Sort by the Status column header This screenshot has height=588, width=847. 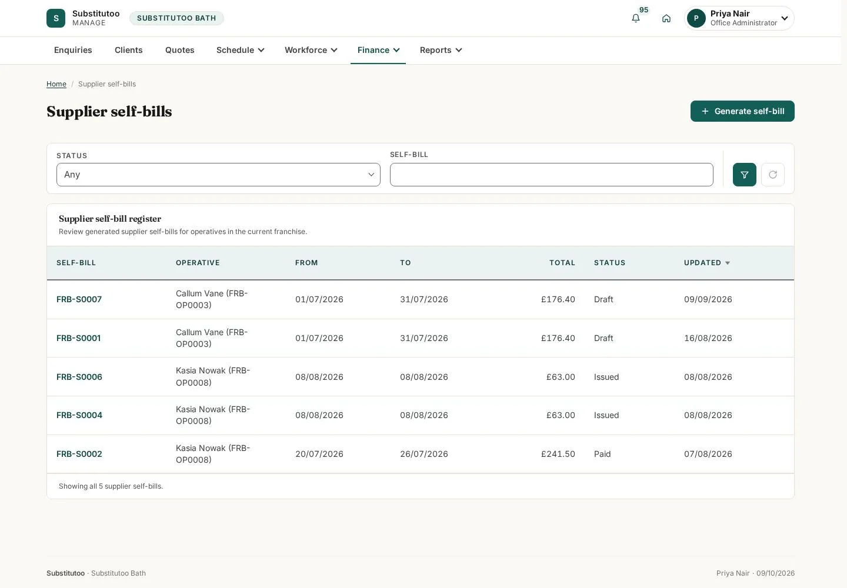coord(609,263)
